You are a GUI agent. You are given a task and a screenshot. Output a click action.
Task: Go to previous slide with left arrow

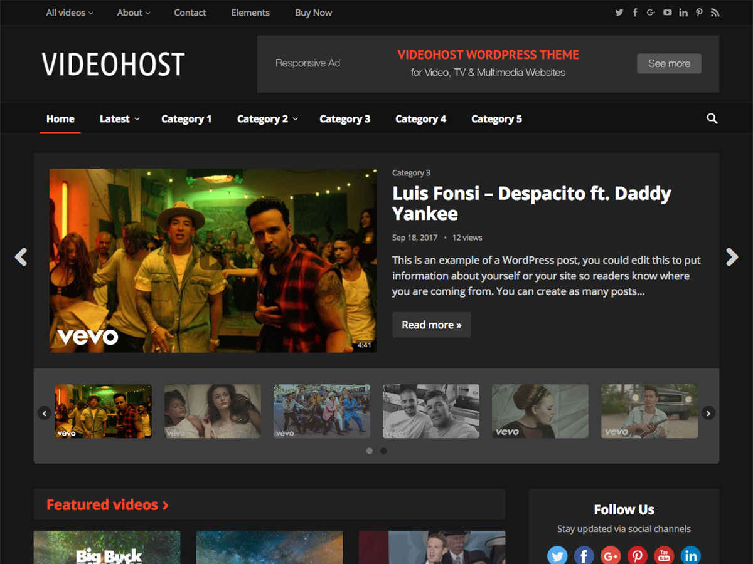coord(21,257)
